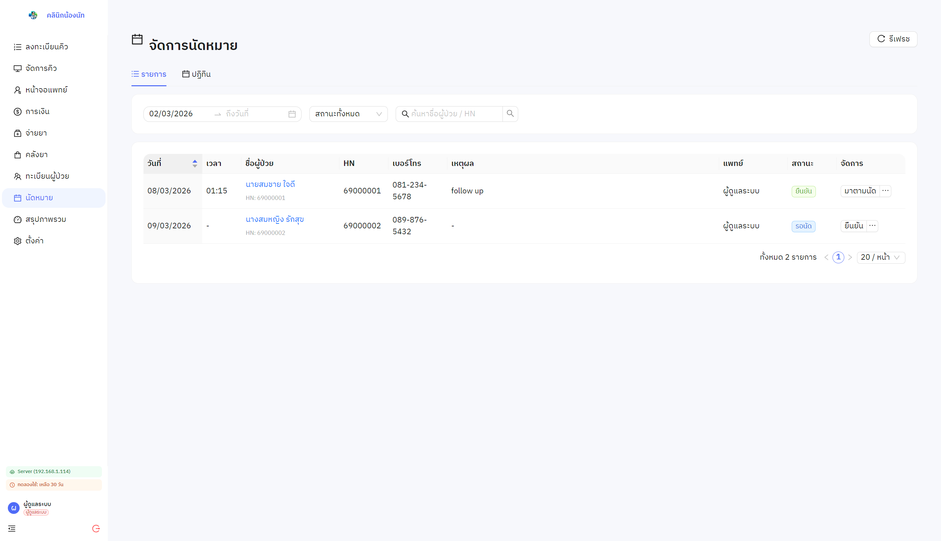Open more actions for นางสมหญิง รักสุข row
The image size is (941, 541).
(x=872, y=226)
